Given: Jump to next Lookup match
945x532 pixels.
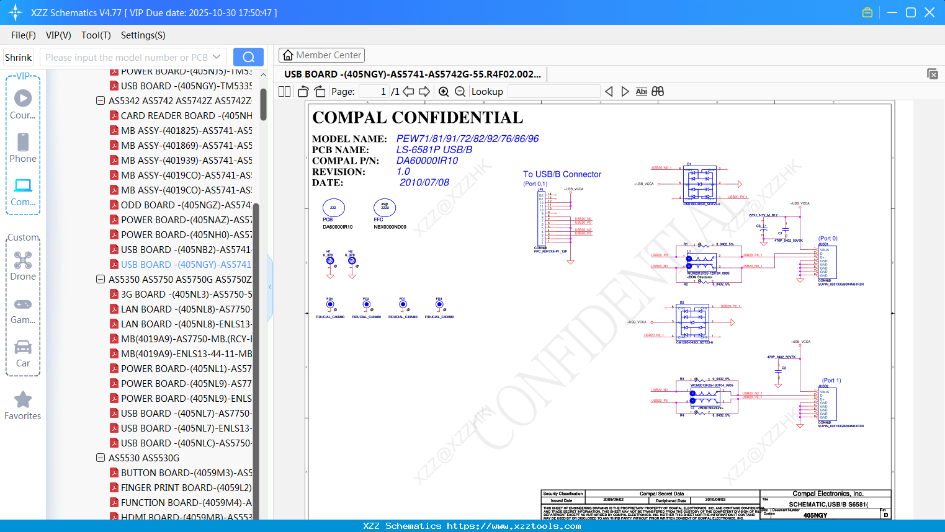Looking at the screenshot, I should pyautogui.click(x=625, y=91).
